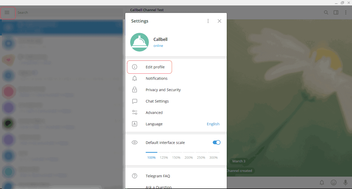Set interface scale to 200%
This screenshot has width=352, height=189.
[189, 157]
